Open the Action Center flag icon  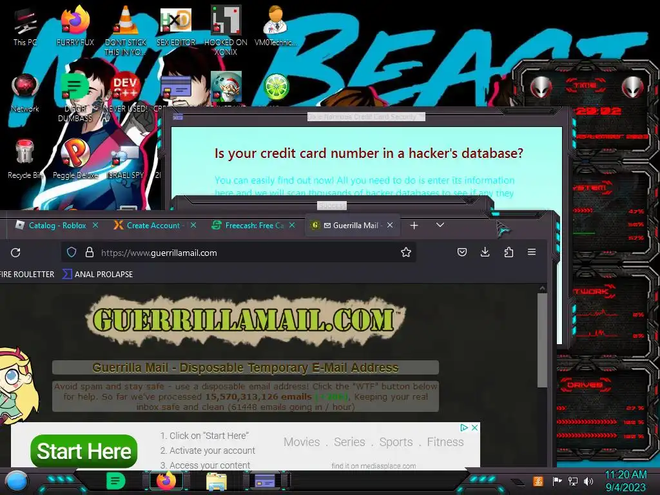(x=557, y=481)
